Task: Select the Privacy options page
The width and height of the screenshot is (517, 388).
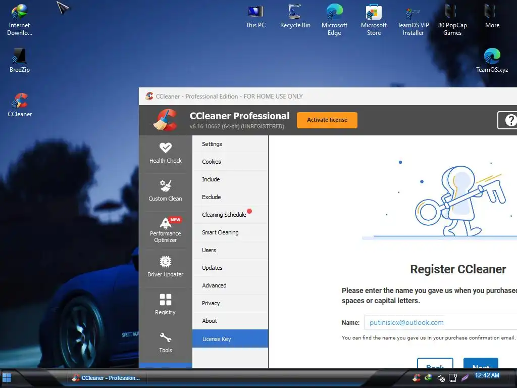Action: [x=230, y=303]
